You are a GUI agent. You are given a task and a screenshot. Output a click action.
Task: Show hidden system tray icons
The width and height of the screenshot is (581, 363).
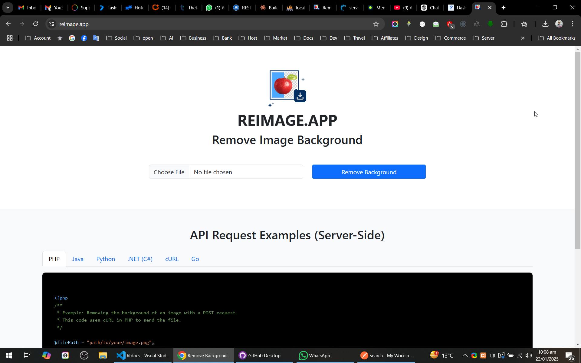[465, 355]
